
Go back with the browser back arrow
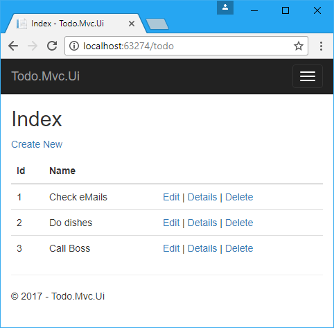(x=13, y=46)
